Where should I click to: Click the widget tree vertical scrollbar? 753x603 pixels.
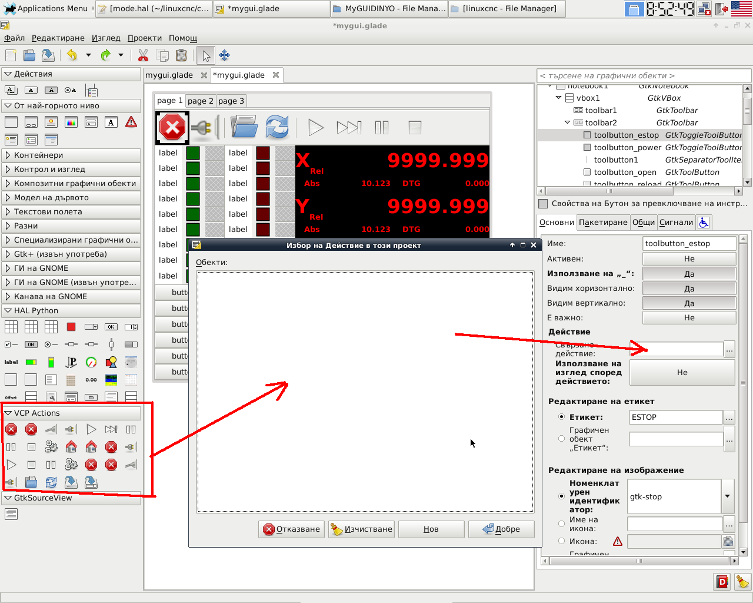[x=747, y=135]
